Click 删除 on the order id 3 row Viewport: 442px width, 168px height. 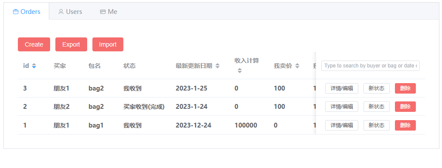click(405, 88)
